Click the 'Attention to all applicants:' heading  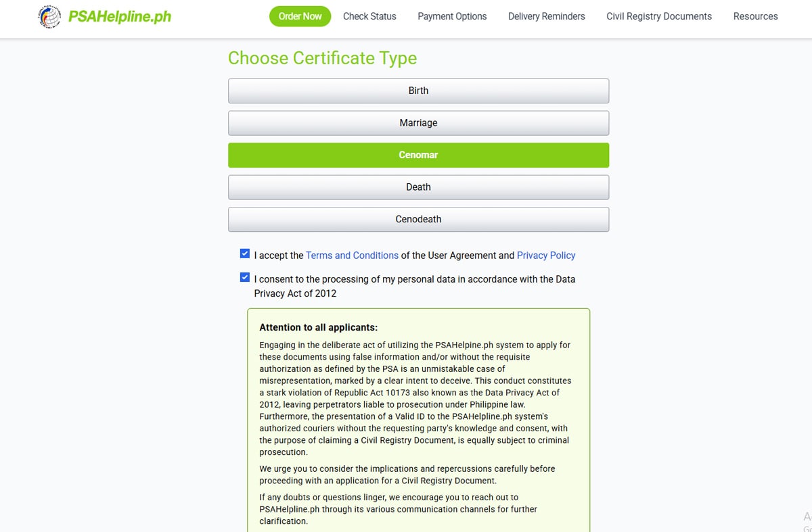click(318, 327)
